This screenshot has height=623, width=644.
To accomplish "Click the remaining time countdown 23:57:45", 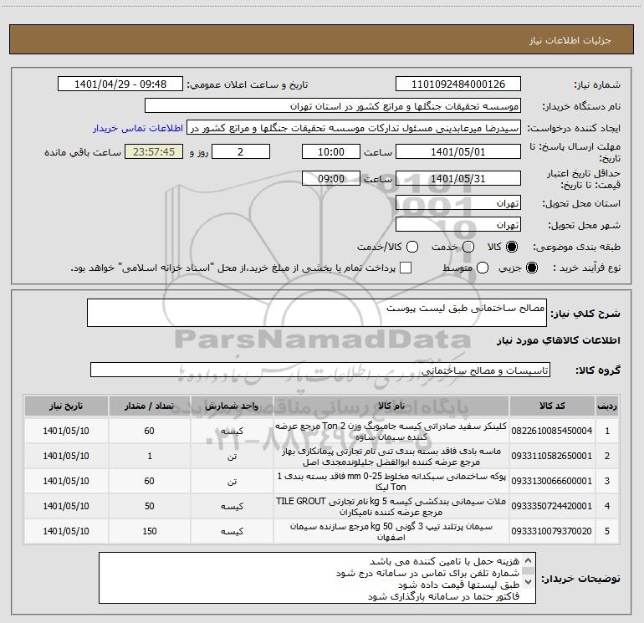I will click(x=154, y=152).
